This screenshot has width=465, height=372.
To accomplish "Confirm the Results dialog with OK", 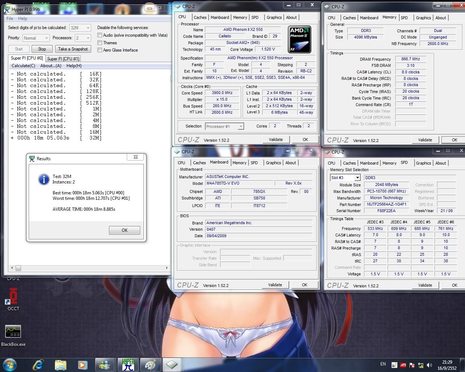I will (125, 230).
